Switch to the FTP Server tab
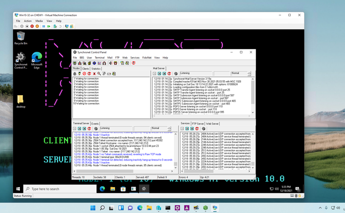Viewport: 345px width, 213px height. pyautogui.click(x=198, y=124)
